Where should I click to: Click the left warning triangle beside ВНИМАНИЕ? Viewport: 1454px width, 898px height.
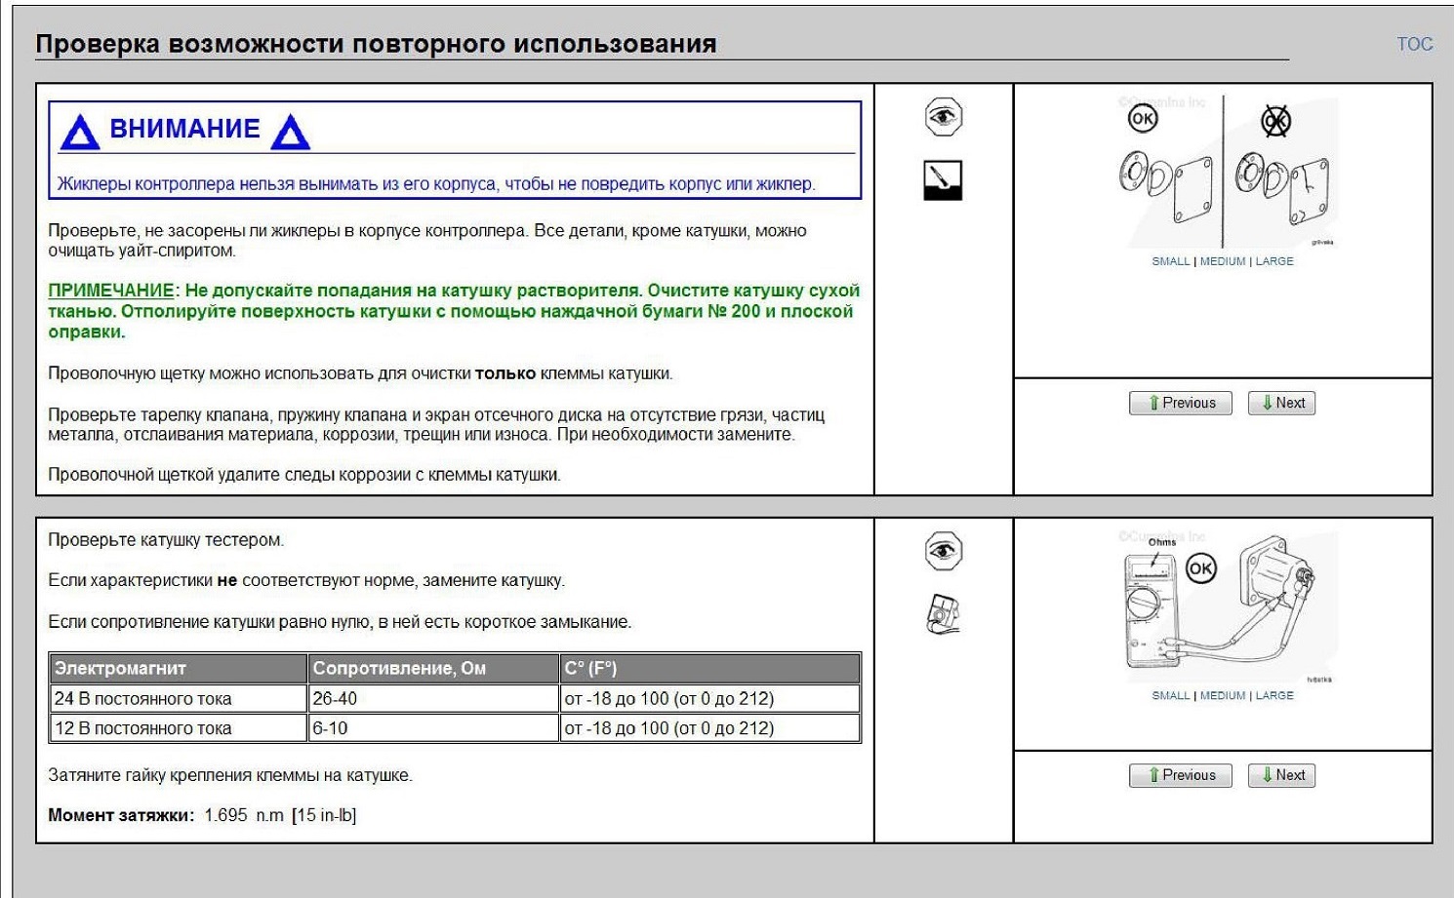pos(80,132)
